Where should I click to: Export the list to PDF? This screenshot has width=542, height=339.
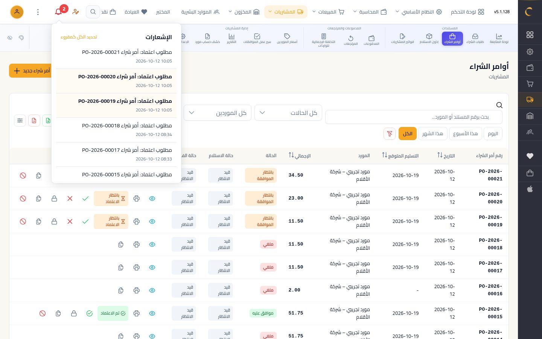(34, 121)
